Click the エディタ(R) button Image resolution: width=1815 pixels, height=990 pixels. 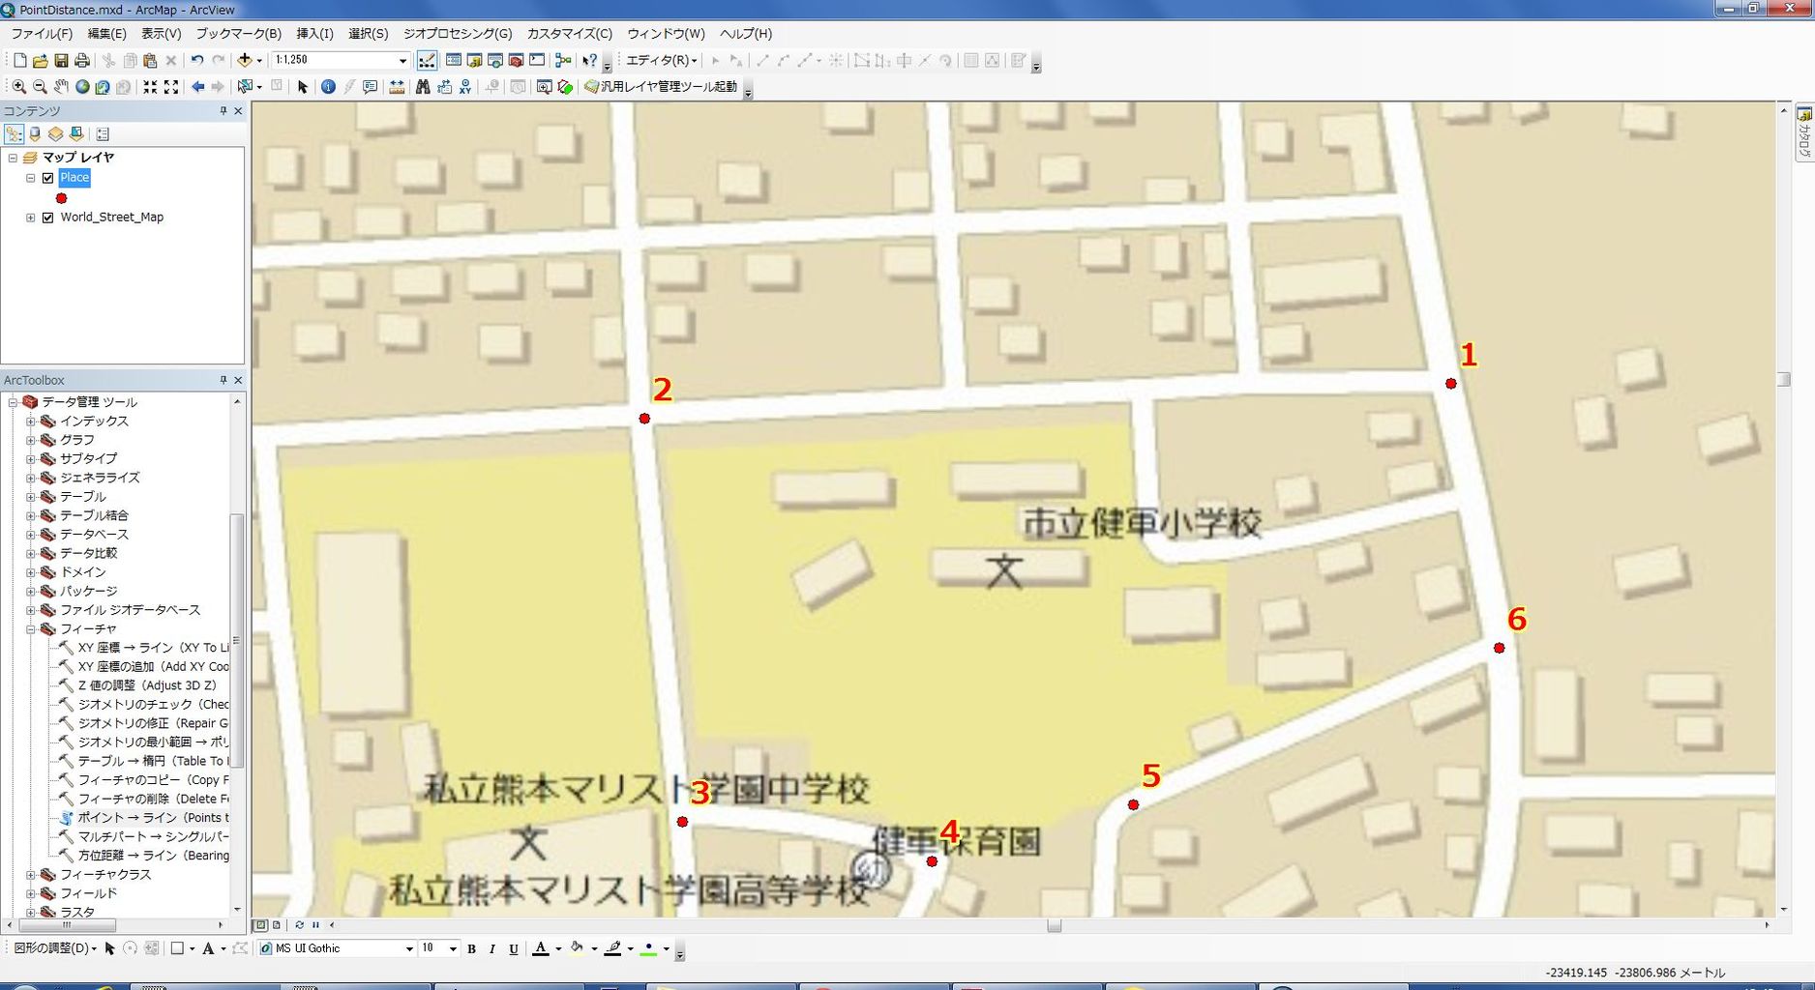pyautogui.click(x=662, y=60)
